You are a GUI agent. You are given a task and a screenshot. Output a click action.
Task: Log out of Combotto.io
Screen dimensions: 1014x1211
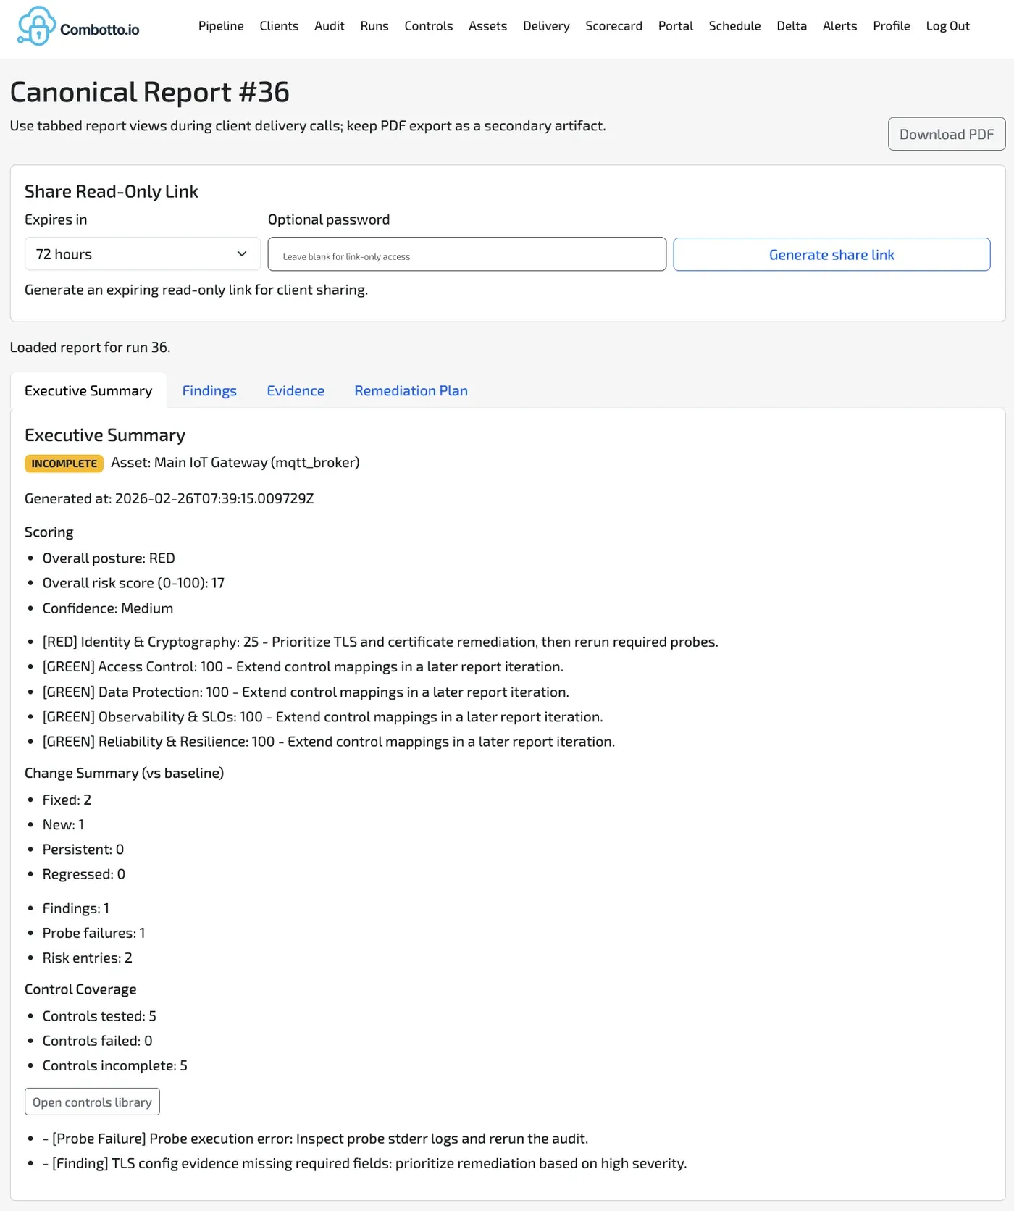[947, 26]
